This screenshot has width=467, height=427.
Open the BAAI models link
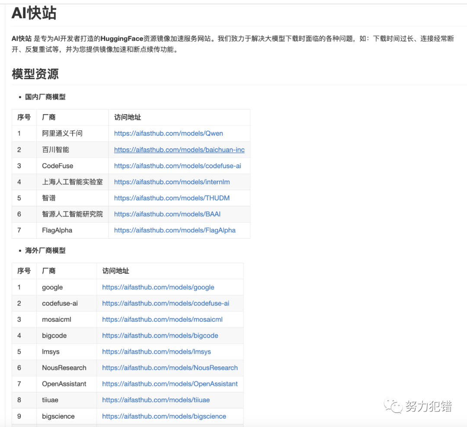(x=167, y=214)
